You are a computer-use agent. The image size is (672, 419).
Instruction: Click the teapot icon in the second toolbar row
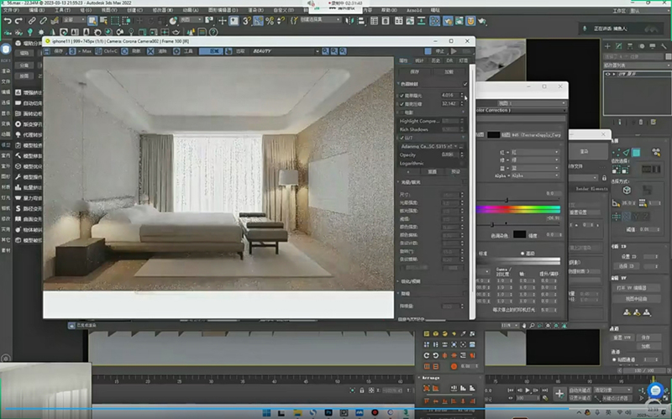click(176, 32)
